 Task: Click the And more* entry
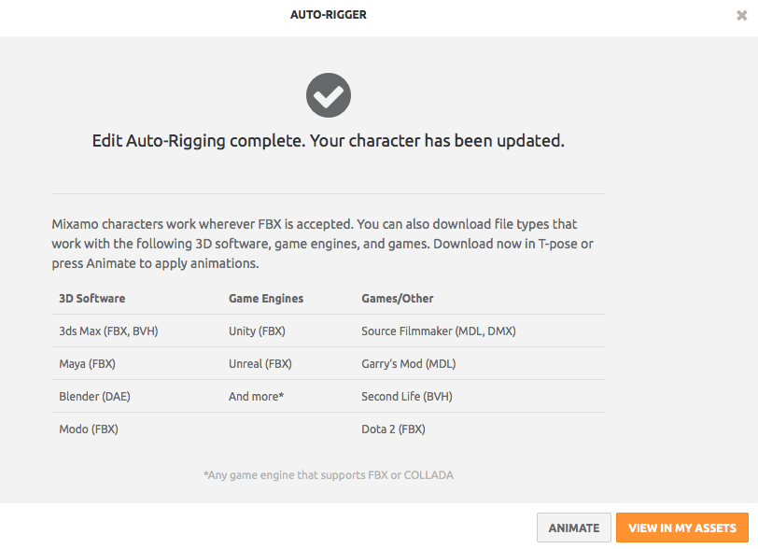click(256, 397)
